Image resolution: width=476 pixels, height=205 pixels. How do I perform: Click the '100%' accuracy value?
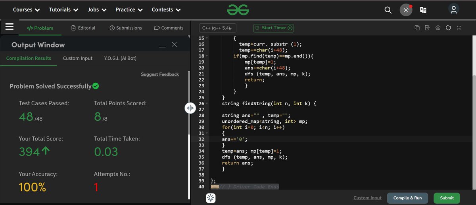[x=32, y=187]
